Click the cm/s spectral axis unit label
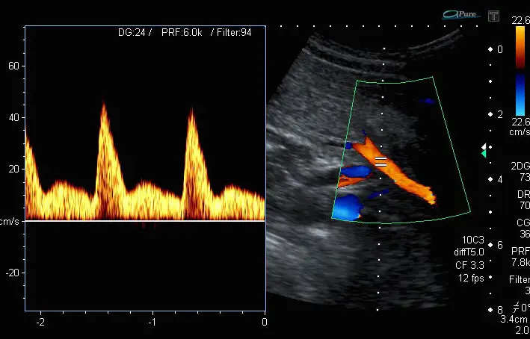Viewport: 530px width, 339px height. point(10,221)
